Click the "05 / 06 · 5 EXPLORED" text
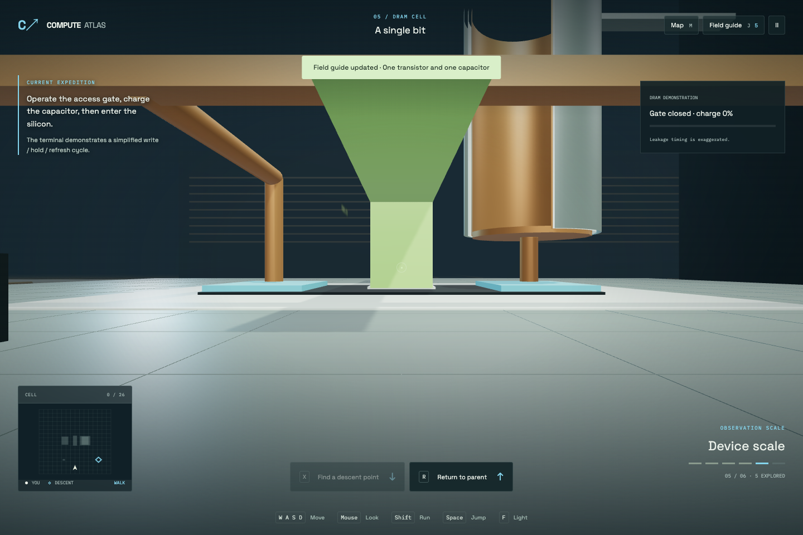The height and width of the screenshot is (535, 803). tap(755, 476)
